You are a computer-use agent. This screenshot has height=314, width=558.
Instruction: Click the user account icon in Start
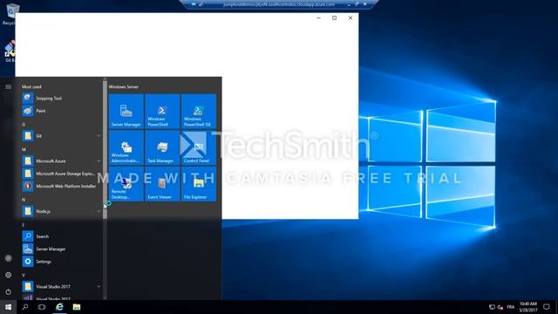(8, 258)
